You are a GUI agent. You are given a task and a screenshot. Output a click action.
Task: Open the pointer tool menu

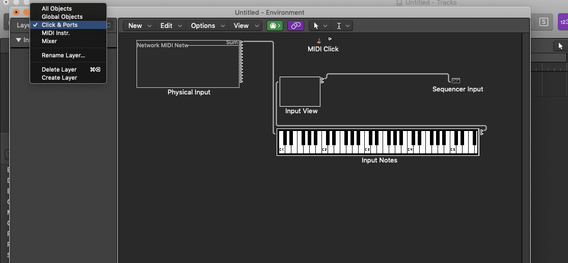click(x=320, y=25)
